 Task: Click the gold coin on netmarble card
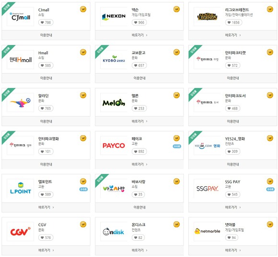270,225
